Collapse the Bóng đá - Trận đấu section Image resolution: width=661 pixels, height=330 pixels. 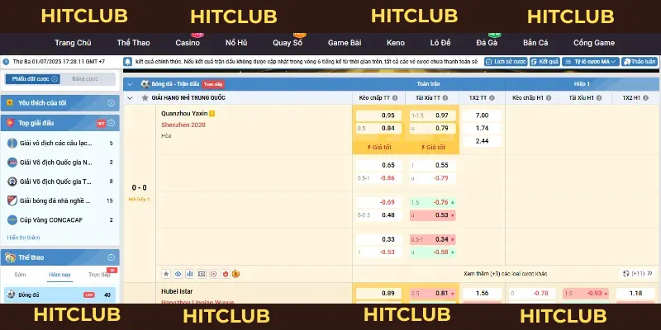[130, 84]
